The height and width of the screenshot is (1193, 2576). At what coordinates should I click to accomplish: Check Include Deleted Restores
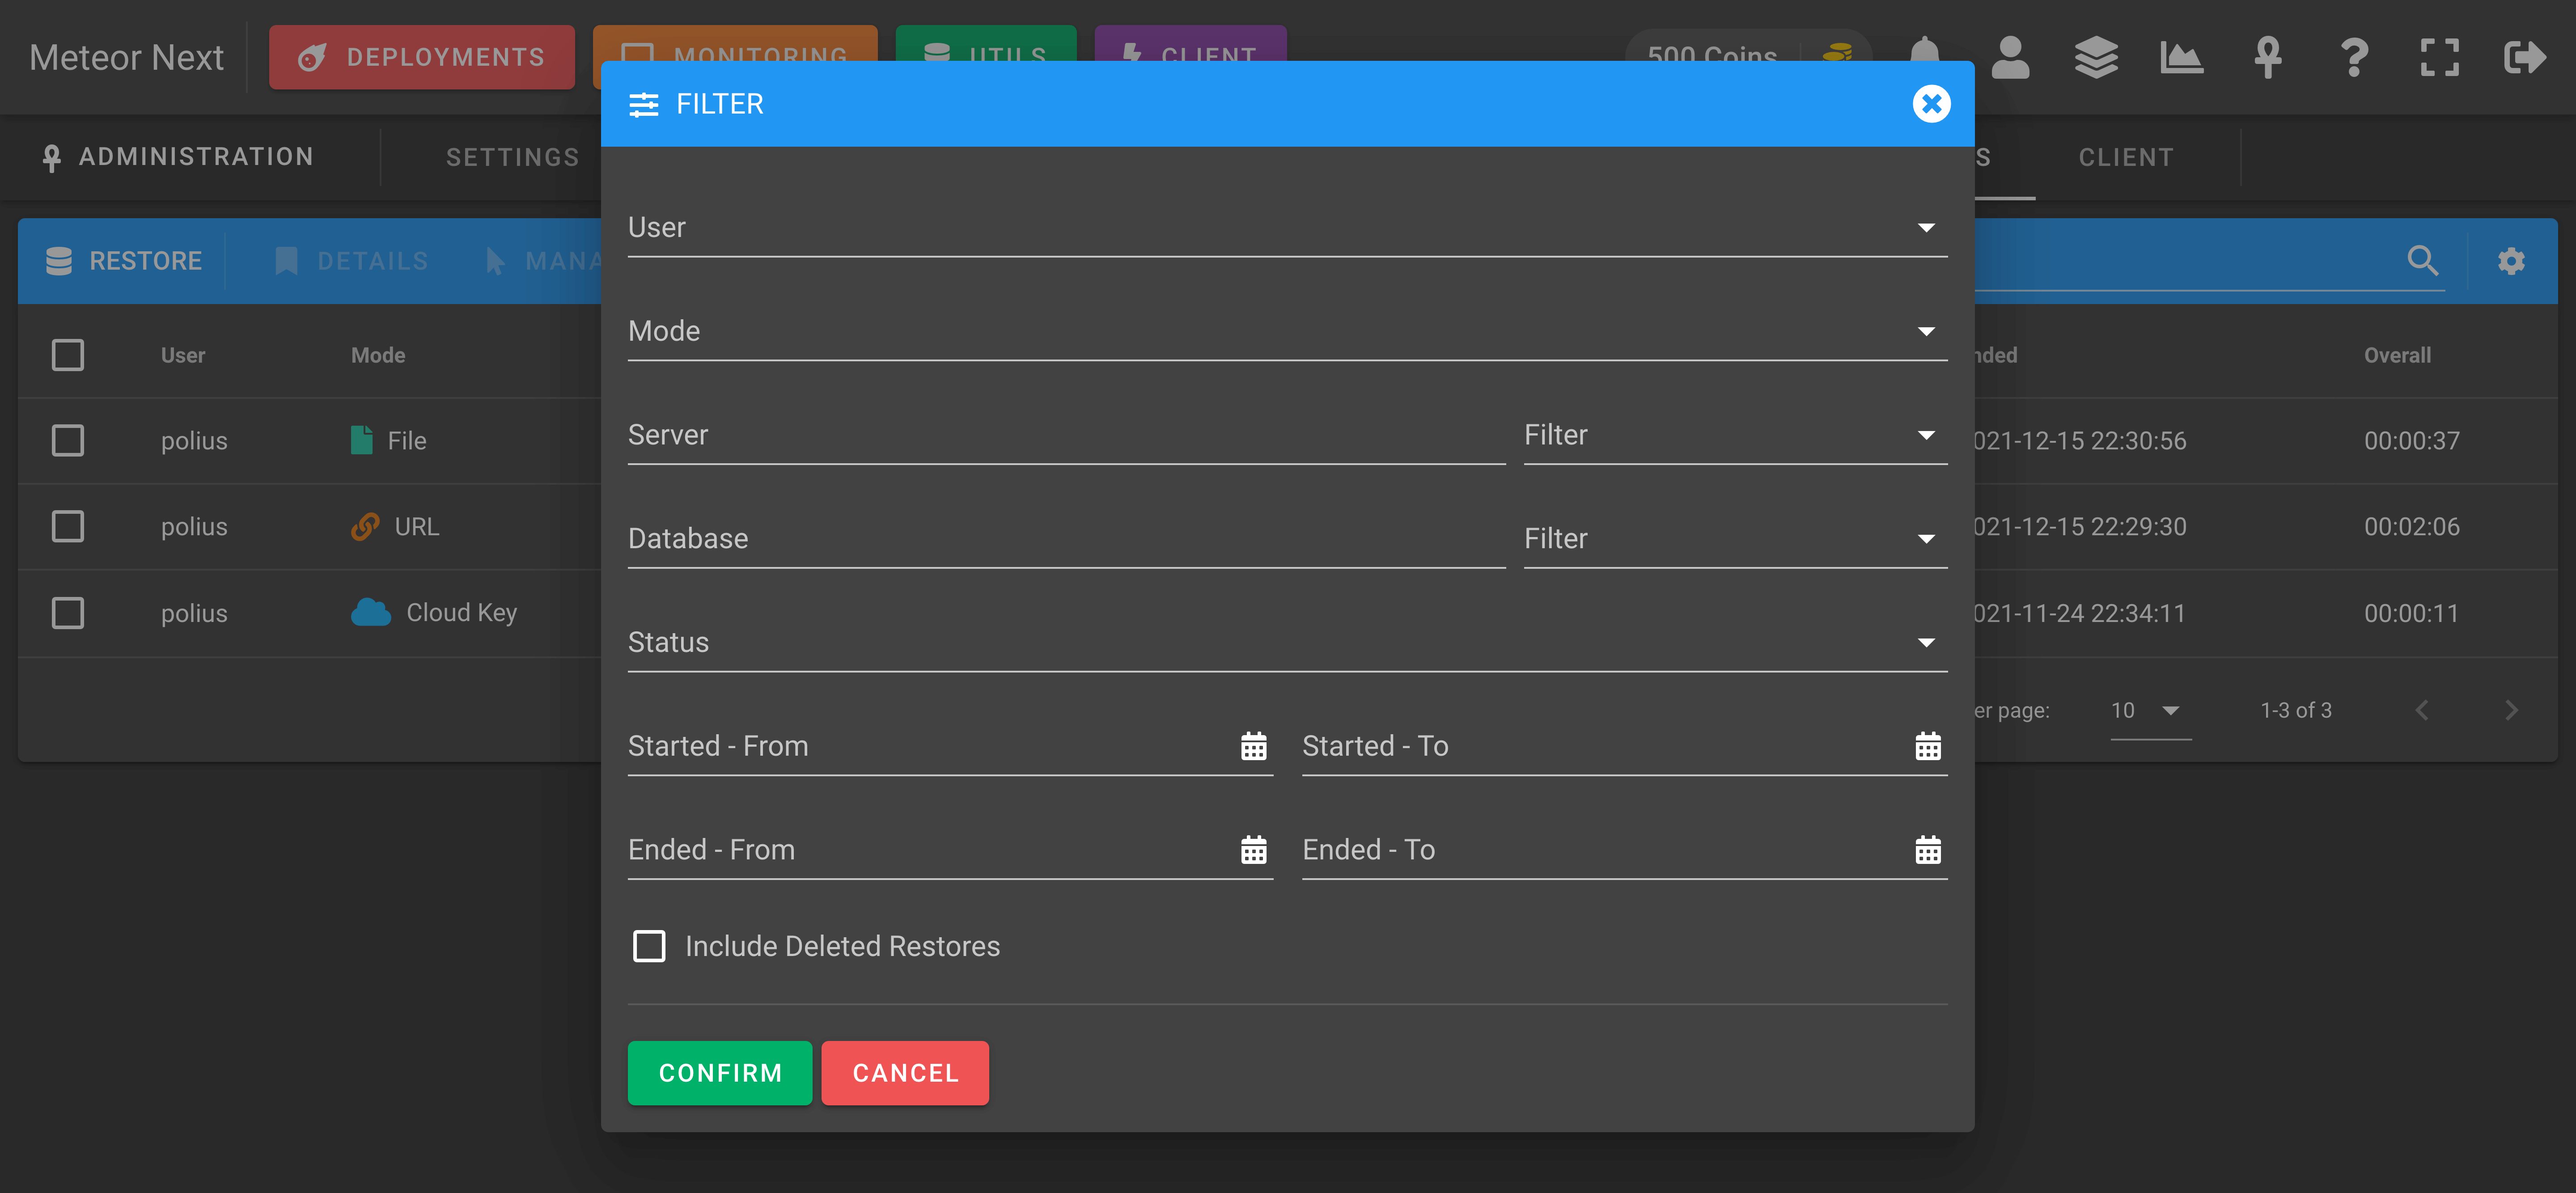click(649, 946)
